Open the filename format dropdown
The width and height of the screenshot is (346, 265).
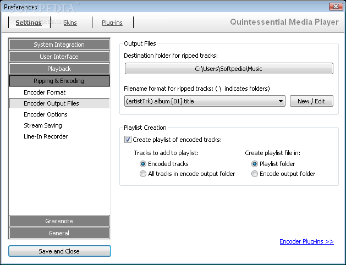(205, 101)
